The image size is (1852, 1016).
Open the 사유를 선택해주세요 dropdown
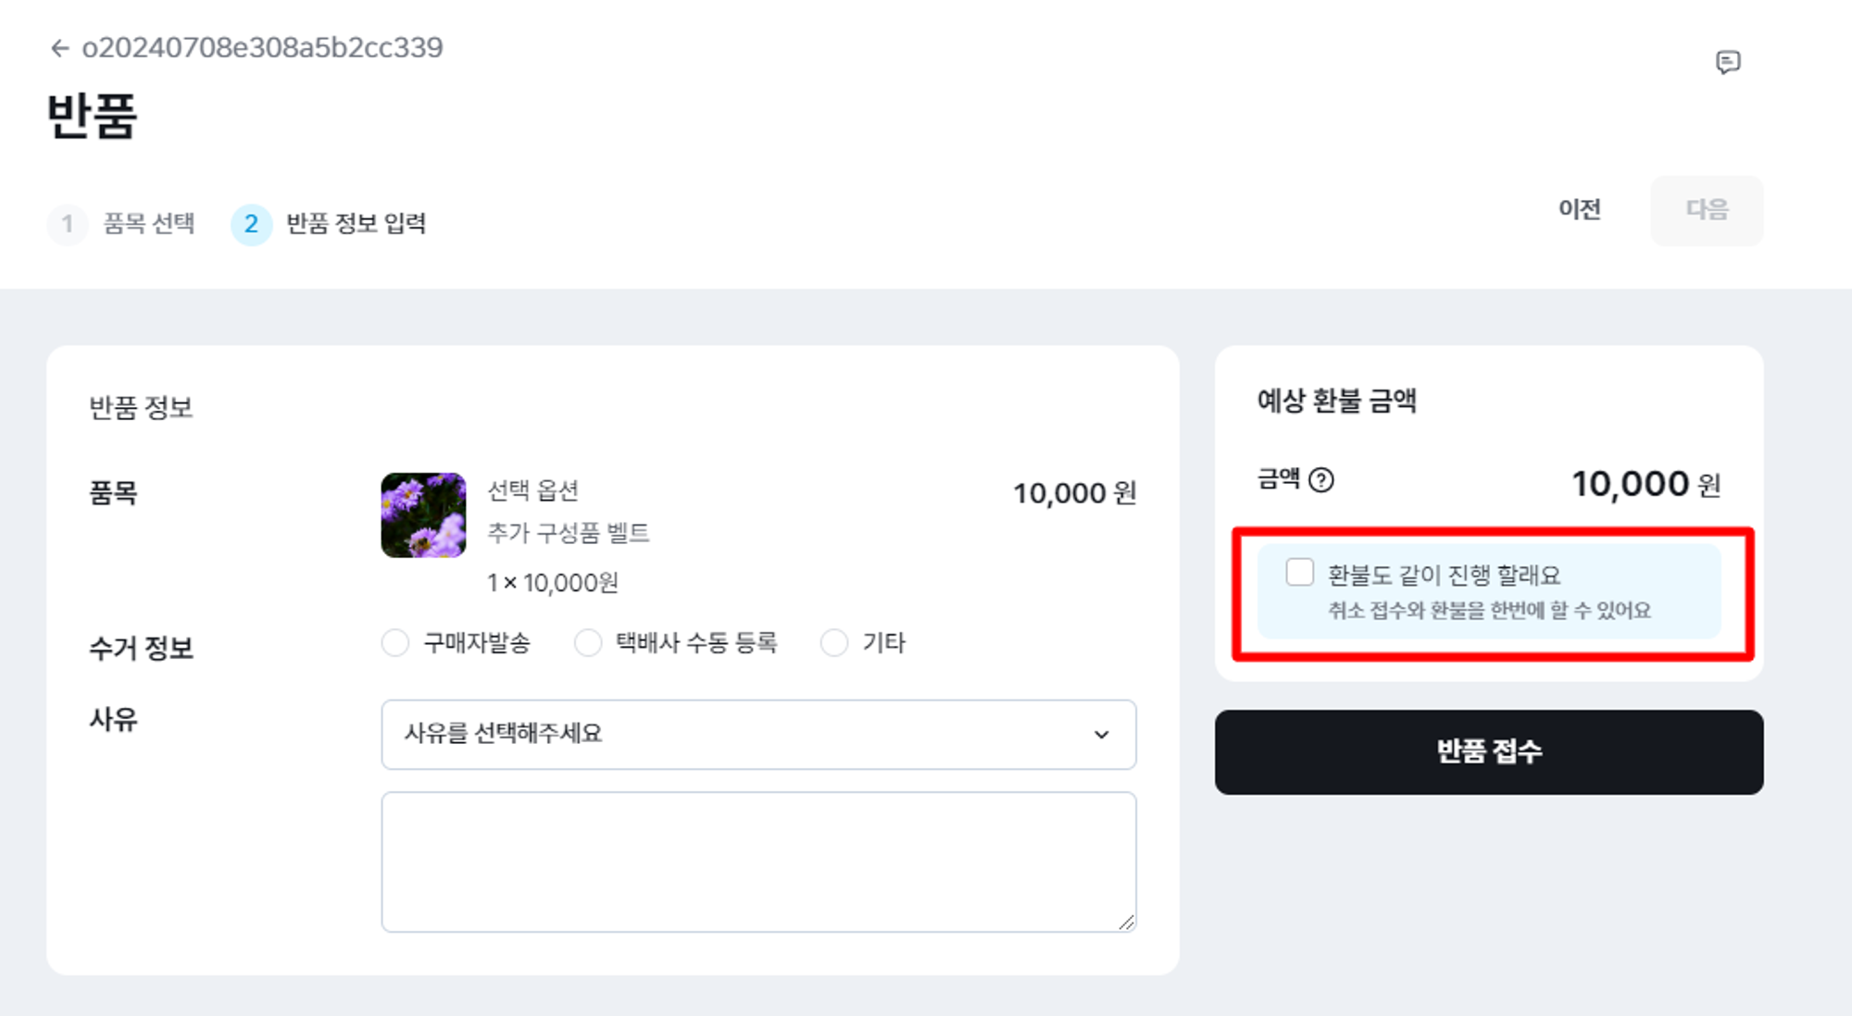[757, 735]
